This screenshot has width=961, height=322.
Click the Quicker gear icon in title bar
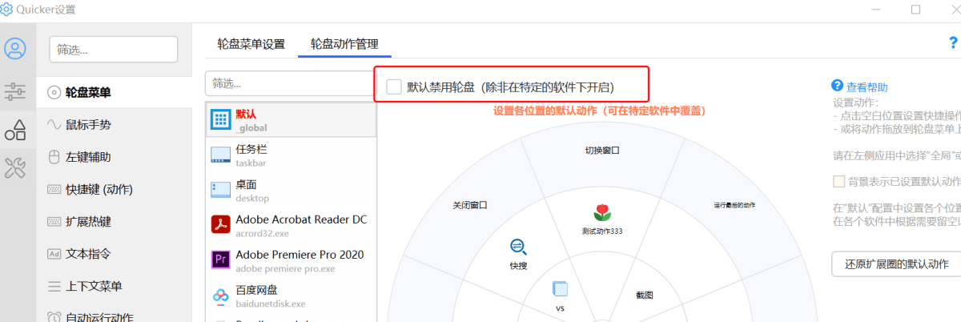coord(6,10)
